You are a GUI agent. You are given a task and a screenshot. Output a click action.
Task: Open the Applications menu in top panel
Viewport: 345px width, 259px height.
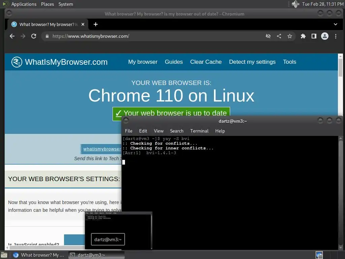coord(24,4)
